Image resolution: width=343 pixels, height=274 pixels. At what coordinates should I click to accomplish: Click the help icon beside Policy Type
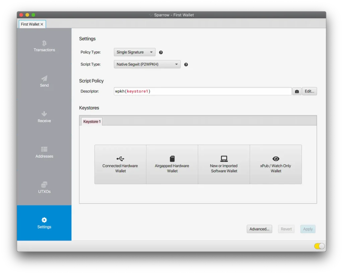tap(161, 52)
